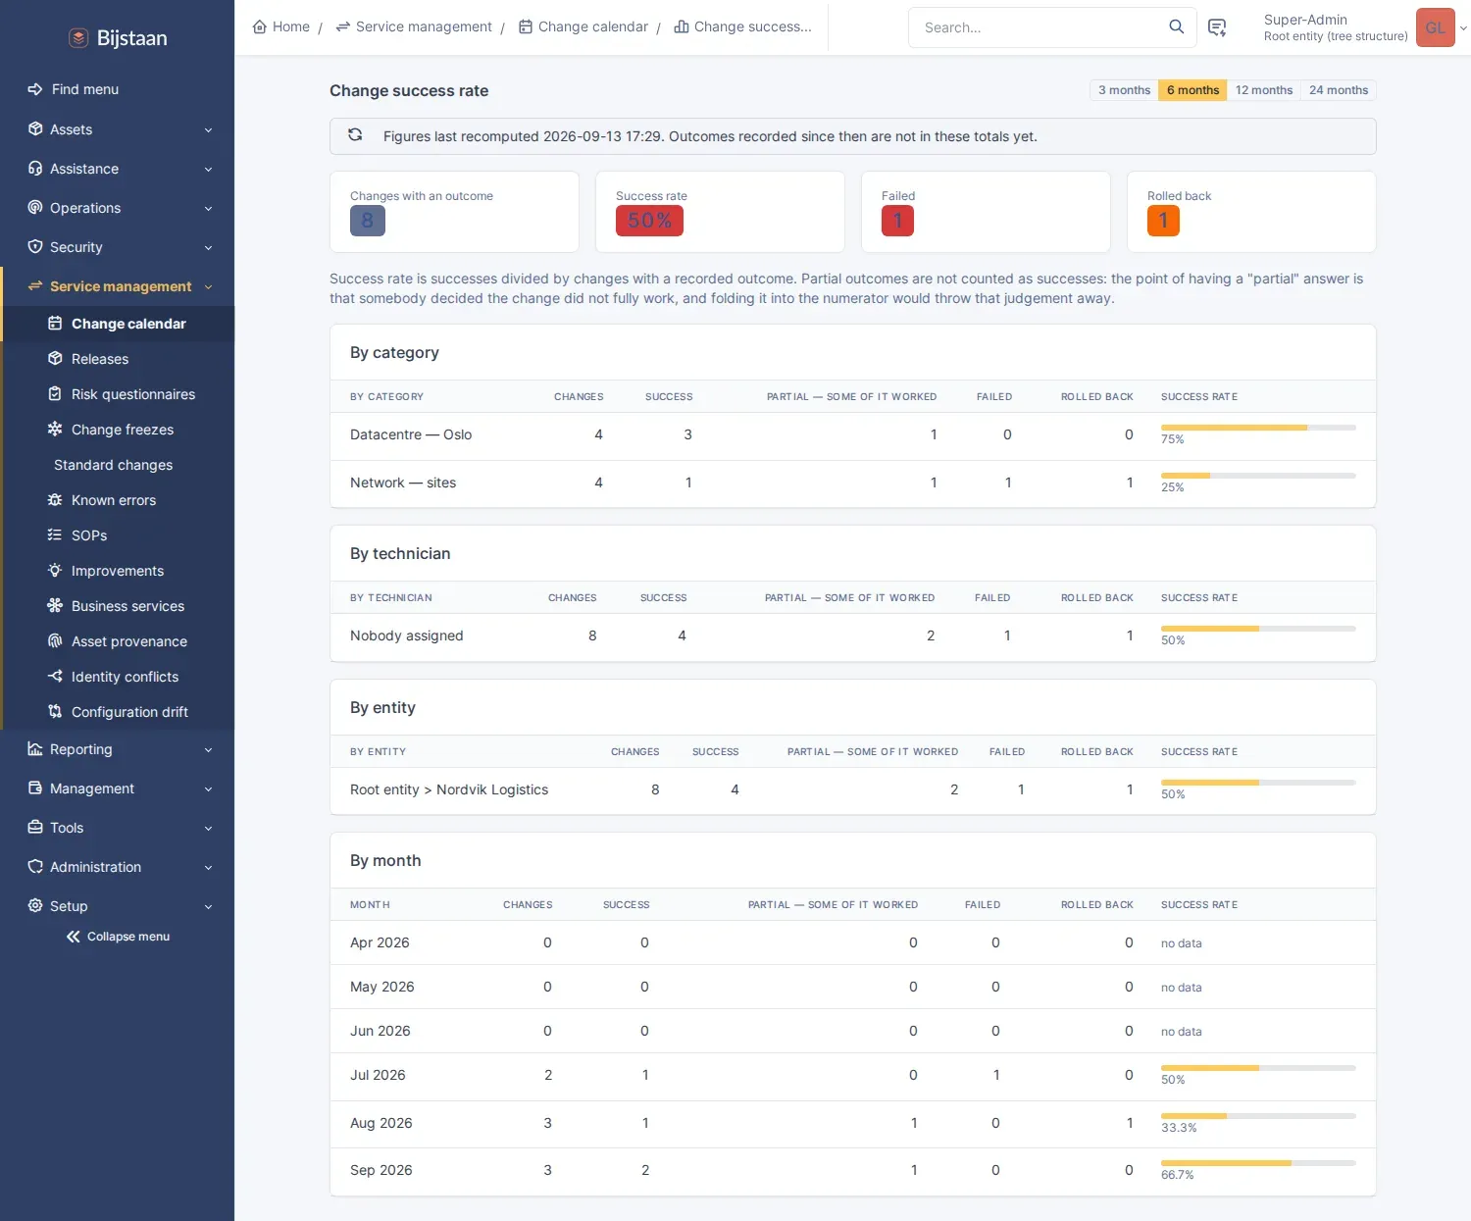The width and height of the screenshot is (1471, 1221).
Task: Click the Configuration drift icon
Action: (55, 712)
